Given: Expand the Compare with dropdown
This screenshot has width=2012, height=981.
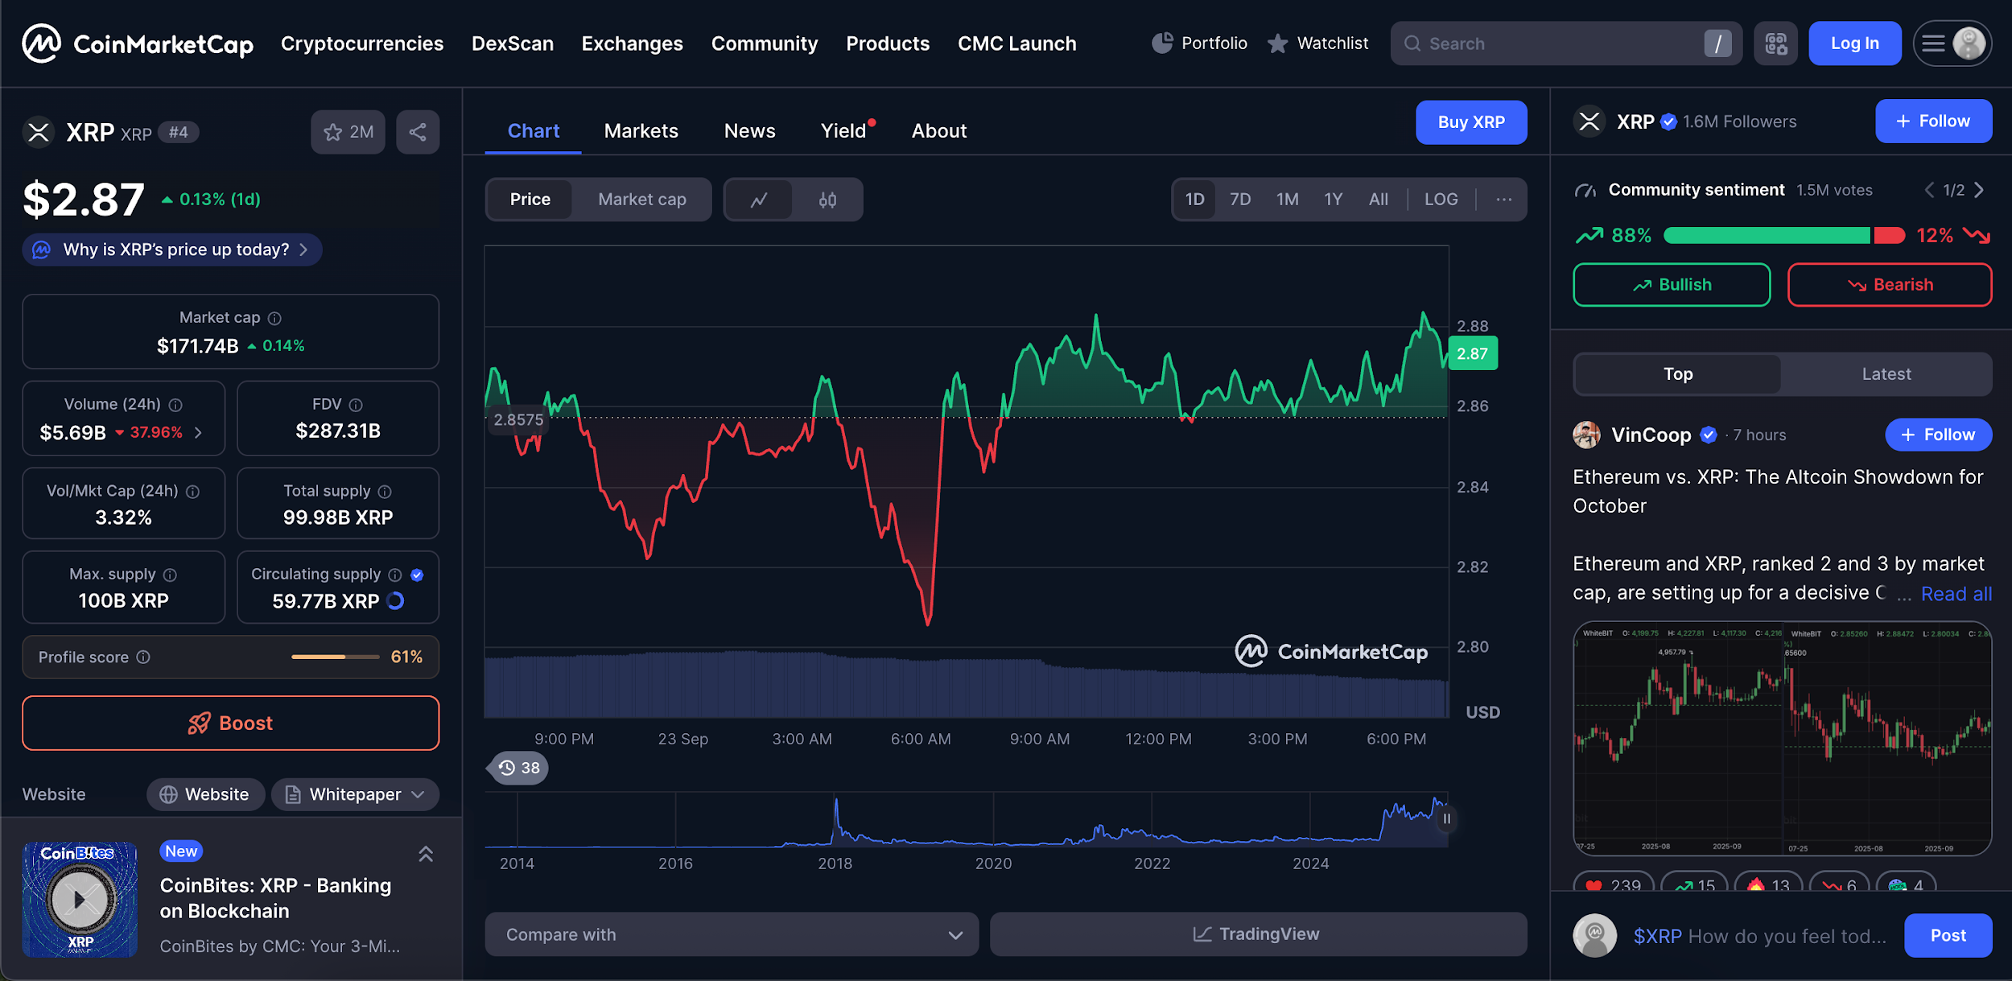Looking at the screenshot, I should pyautogui.click(x=731, y=934).
